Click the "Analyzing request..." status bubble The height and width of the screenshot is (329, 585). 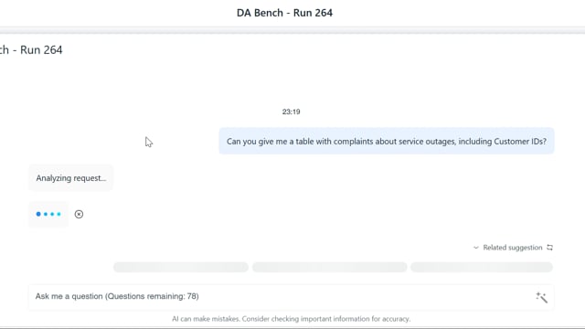click(71, 178)
